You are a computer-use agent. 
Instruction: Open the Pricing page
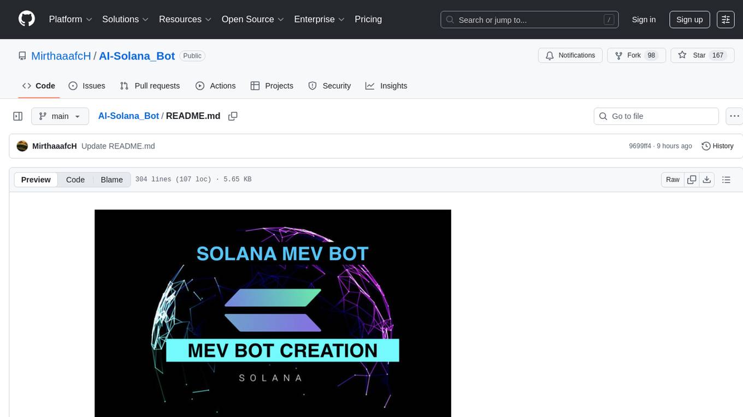pyautogui.click(x=368, y=19)
